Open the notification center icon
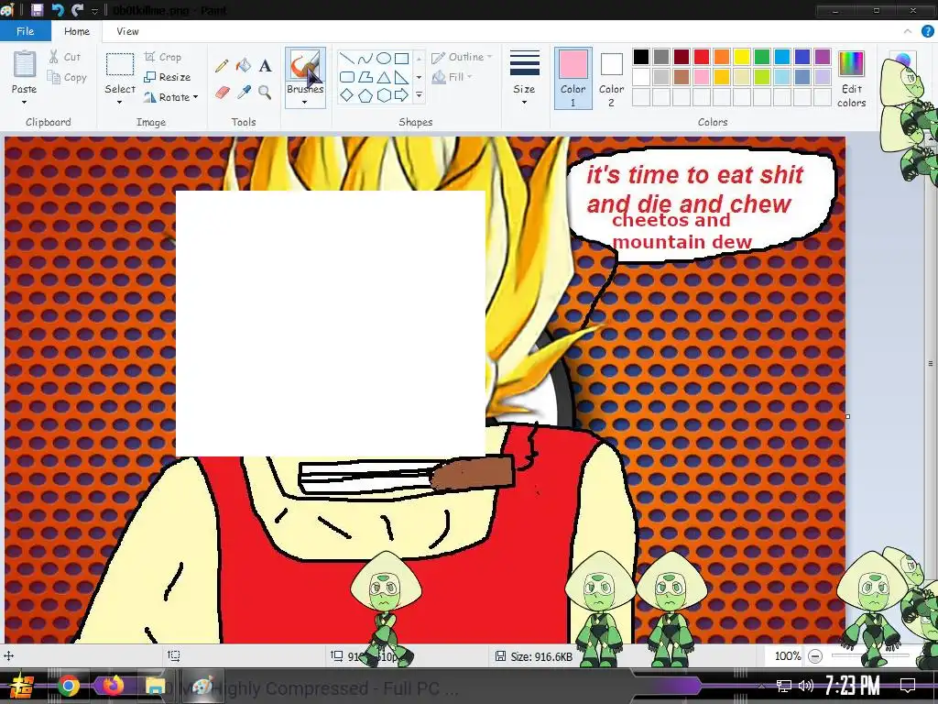The image size is (938, 704). click(908, 685)
